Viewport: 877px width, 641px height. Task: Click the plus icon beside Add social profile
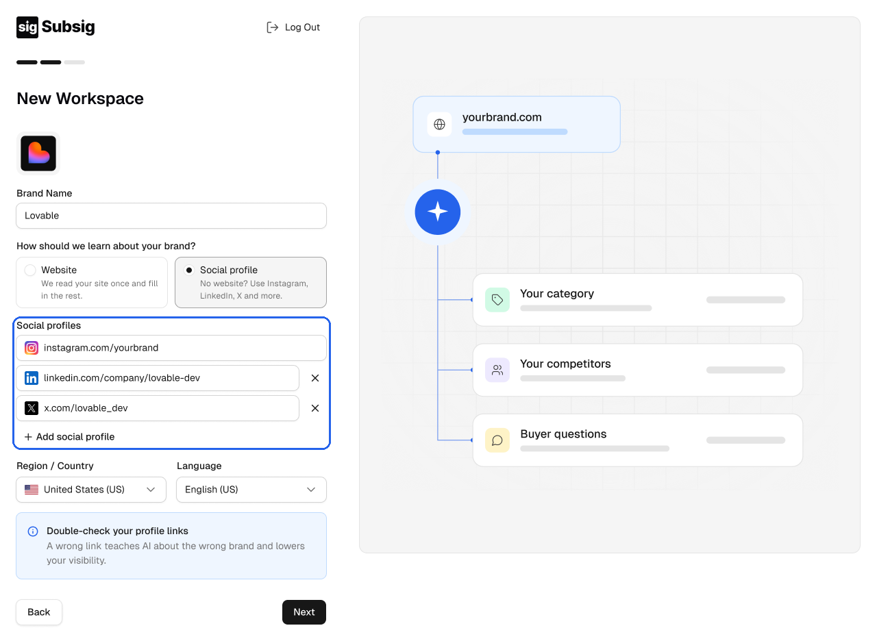[28, 437]
